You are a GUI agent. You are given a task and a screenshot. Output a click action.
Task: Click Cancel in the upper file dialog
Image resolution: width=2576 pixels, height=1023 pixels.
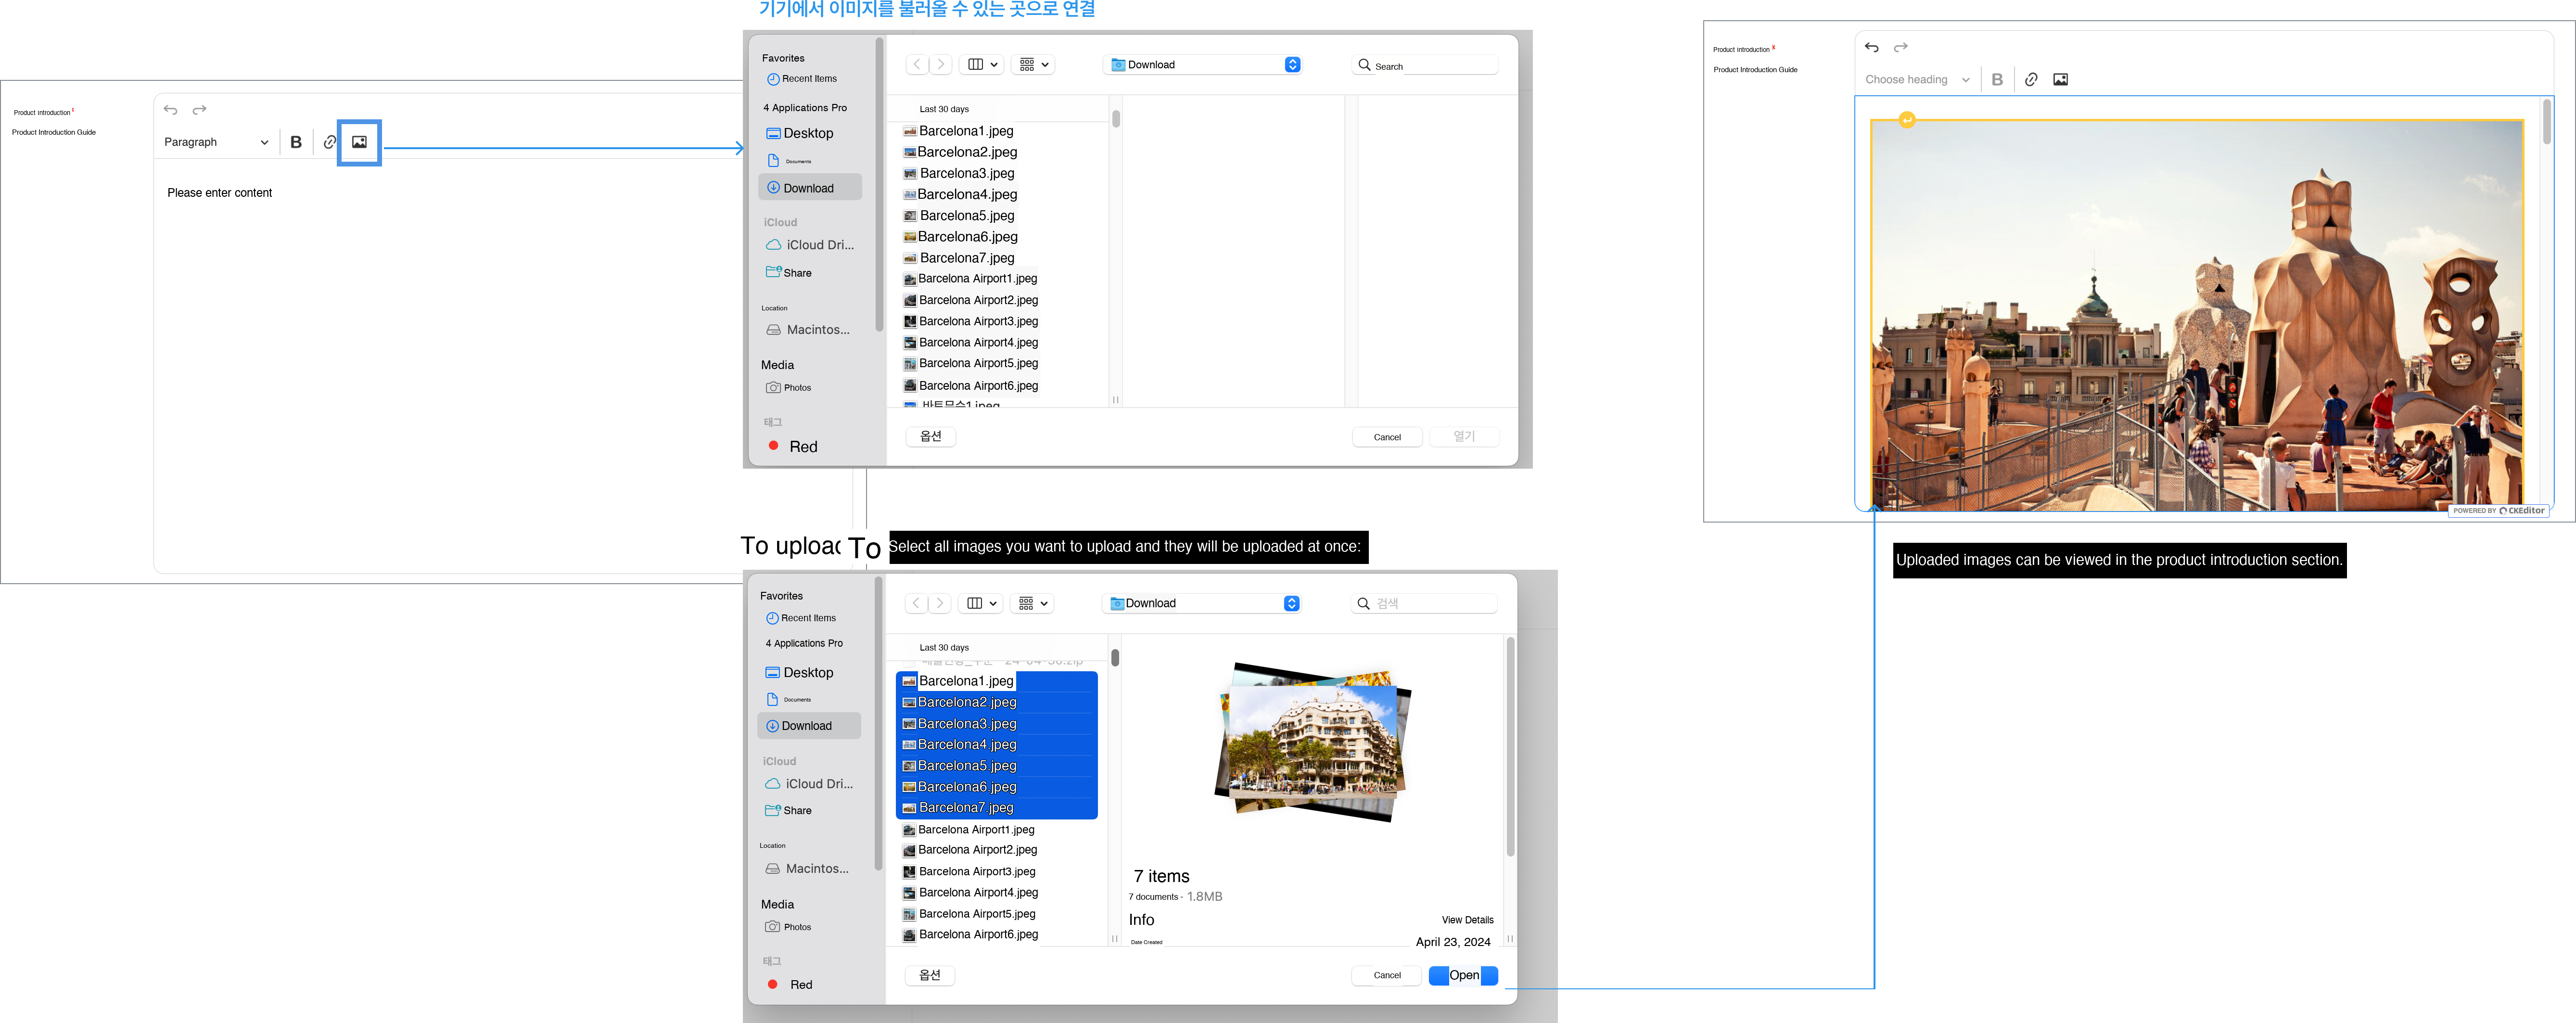1387,437
